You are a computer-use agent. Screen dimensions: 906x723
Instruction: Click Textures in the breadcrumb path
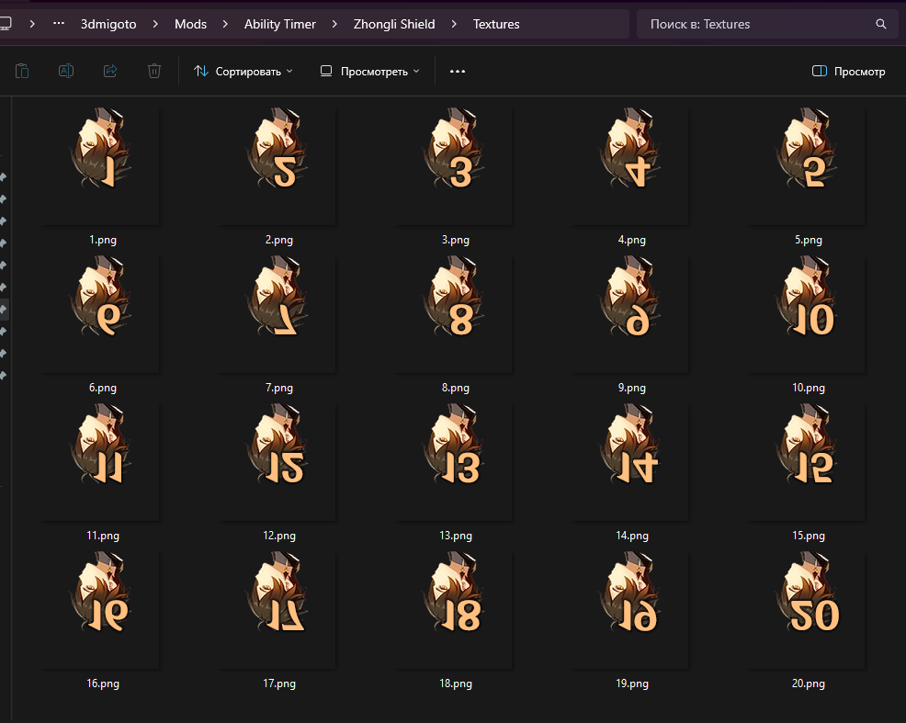click(x=496, y=24)
